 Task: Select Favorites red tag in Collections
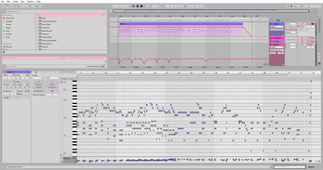(x=4, y=19)
